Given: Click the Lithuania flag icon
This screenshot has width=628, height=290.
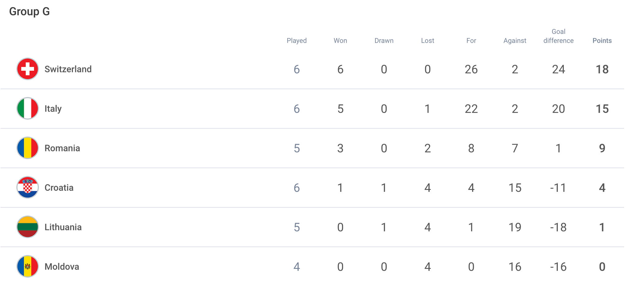Looking at the screenshot, I should [x=28, y=227].
